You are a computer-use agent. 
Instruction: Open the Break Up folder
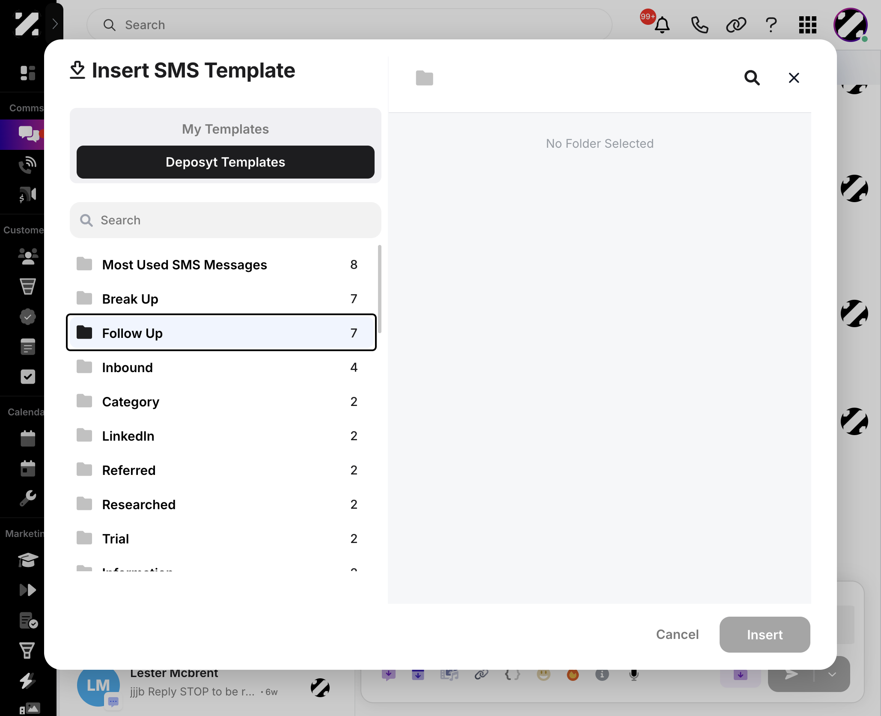(221, 299)
